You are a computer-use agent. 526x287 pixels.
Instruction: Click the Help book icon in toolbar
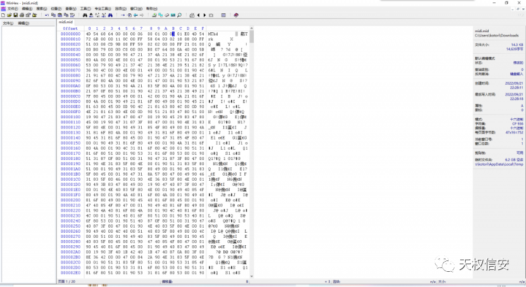(x=236, y=14)
